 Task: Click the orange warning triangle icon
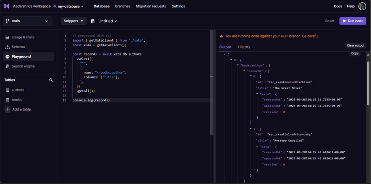pos(221,36)
